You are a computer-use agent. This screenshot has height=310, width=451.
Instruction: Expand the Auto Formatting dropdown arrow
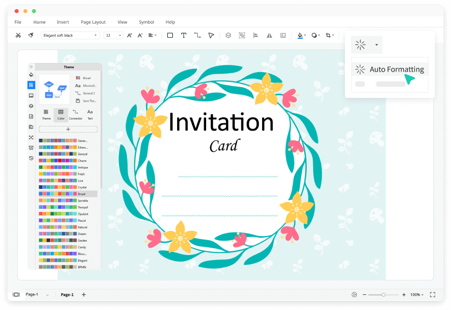(377, 45)
